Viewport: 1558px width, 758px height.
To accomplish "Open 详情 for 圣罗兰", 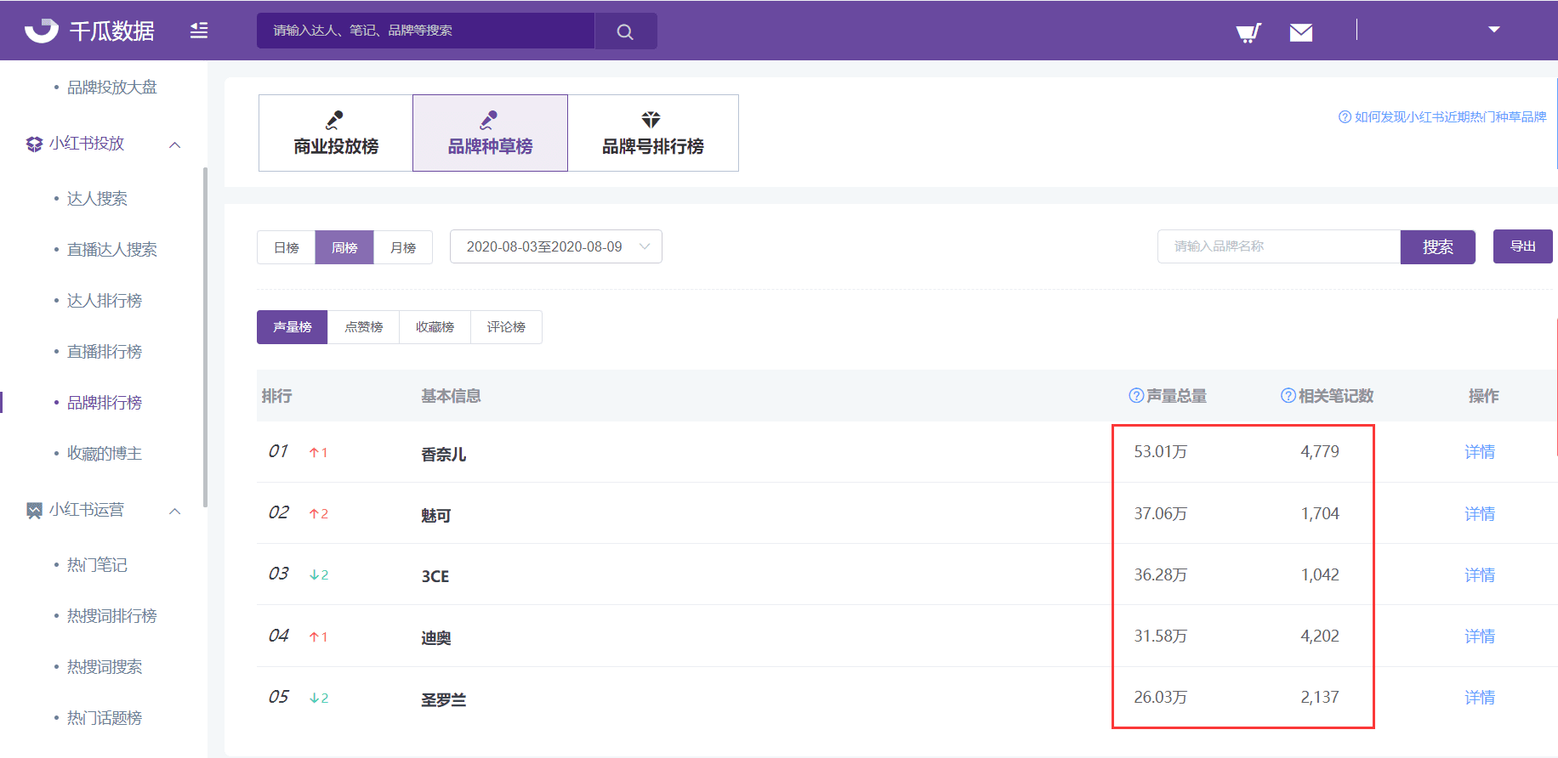I will [x=1480, y=698].
